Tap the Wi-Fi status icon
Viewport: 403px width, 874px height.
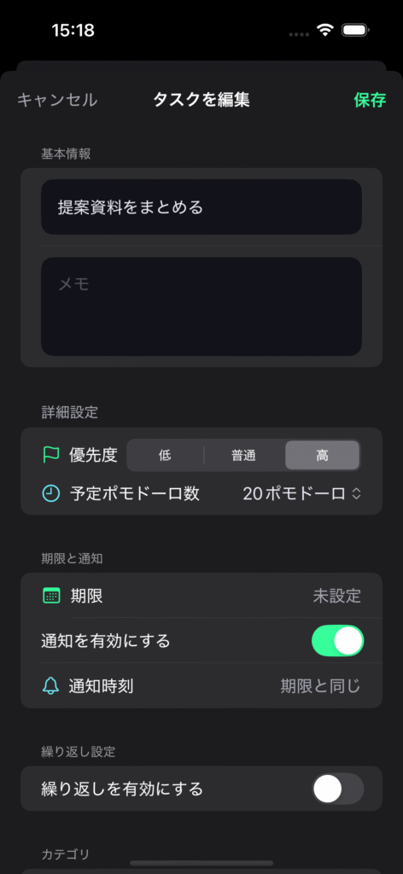coord(324,30)
